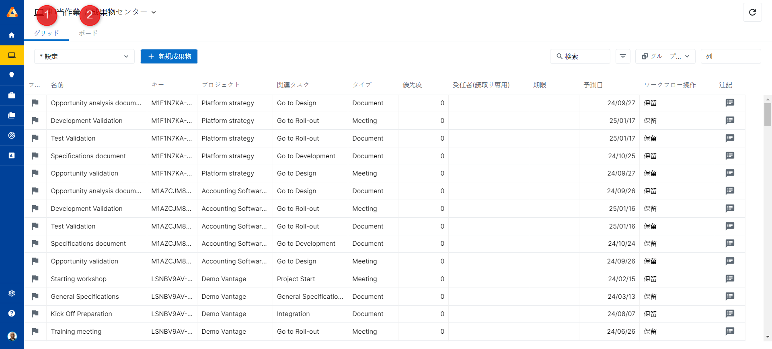The image size is (772, 349).
Task: Toggle the flag for General Specifications
Action: (35, 296)
